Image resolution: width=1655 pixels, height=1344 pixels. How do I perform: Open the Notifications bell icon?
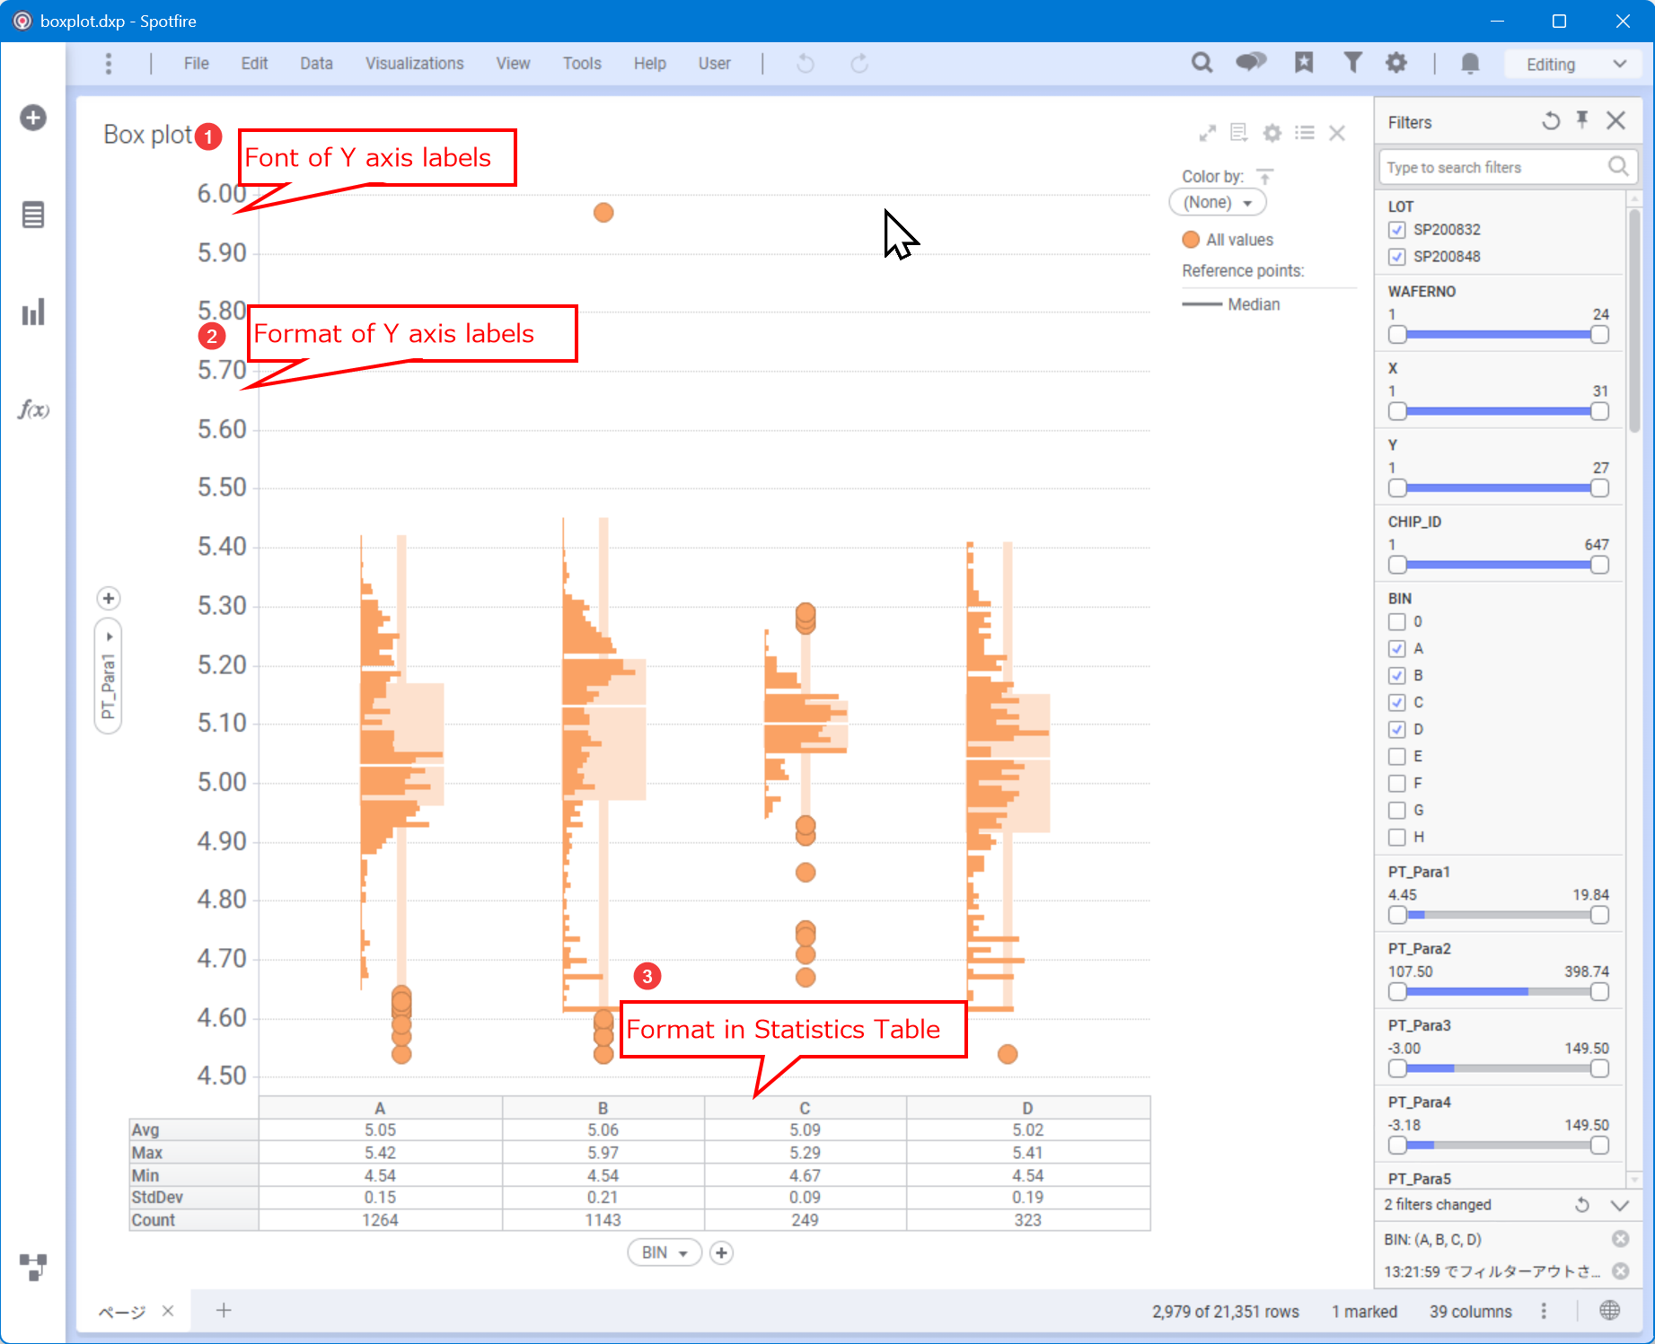click(x=1470, y=64)
